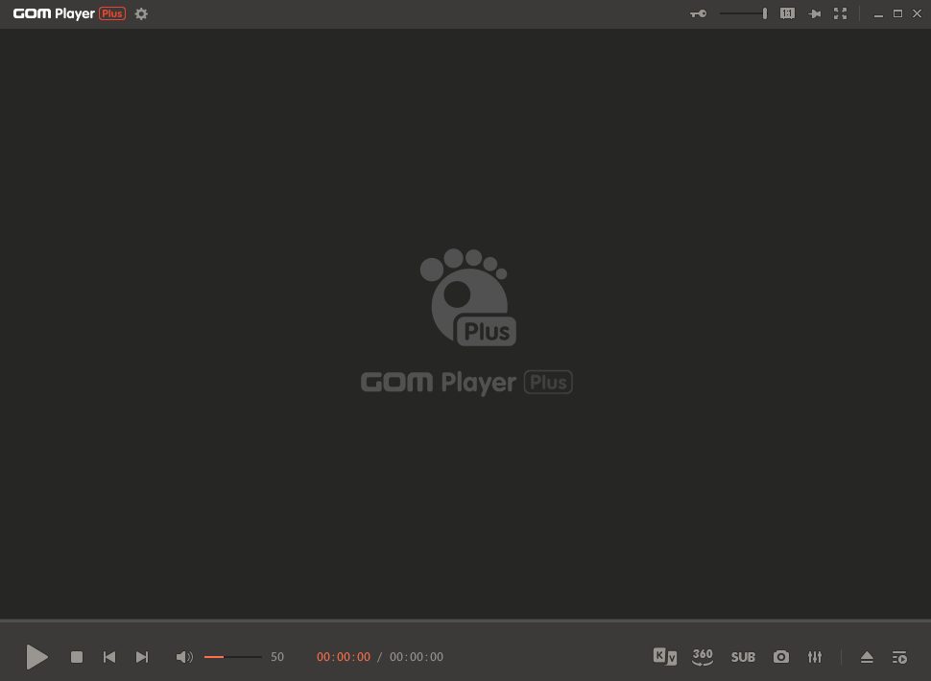Viewport: 931px width, 681px height.
Task: Adjust the volume slider
Action: point(232,657)
